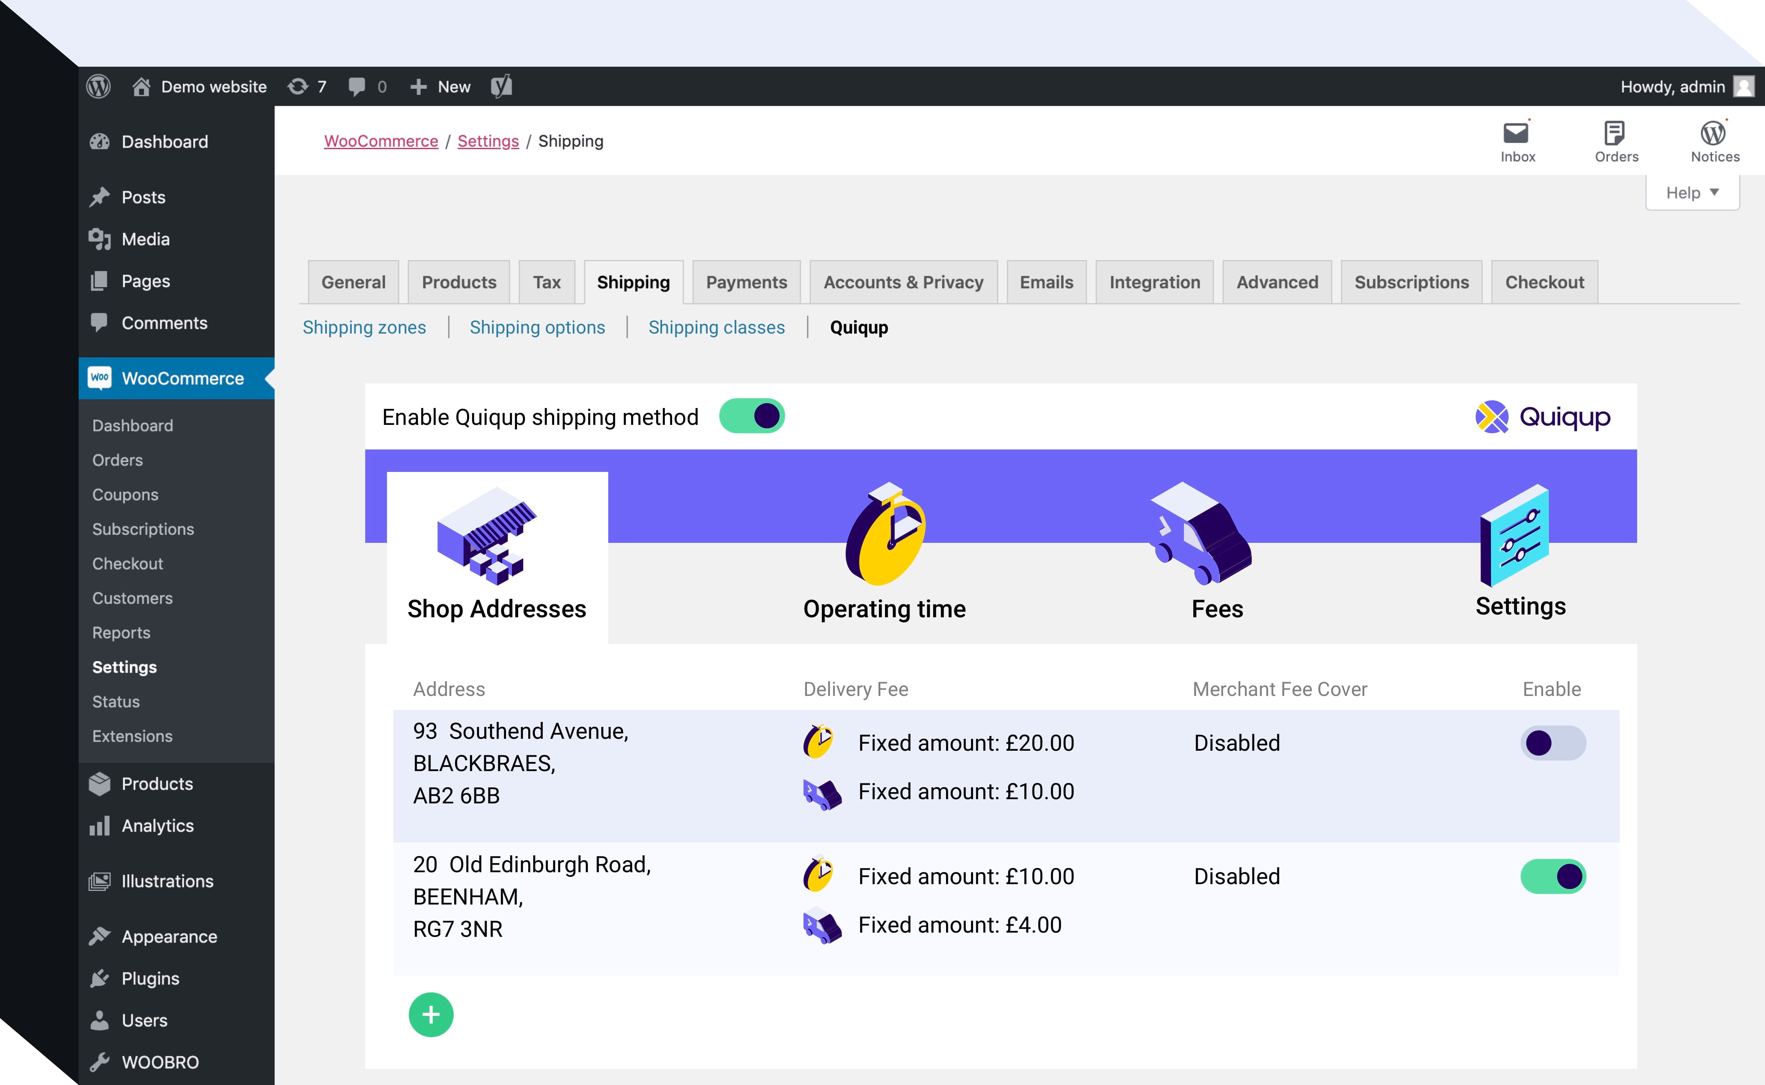Switch to the General settings tab
Viewport: 1765px width, 1085px height.
354,282
